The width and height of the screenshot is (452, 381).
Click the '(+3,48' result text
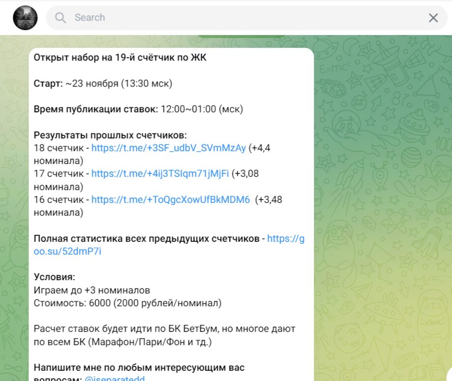click(x=269, y=200)
